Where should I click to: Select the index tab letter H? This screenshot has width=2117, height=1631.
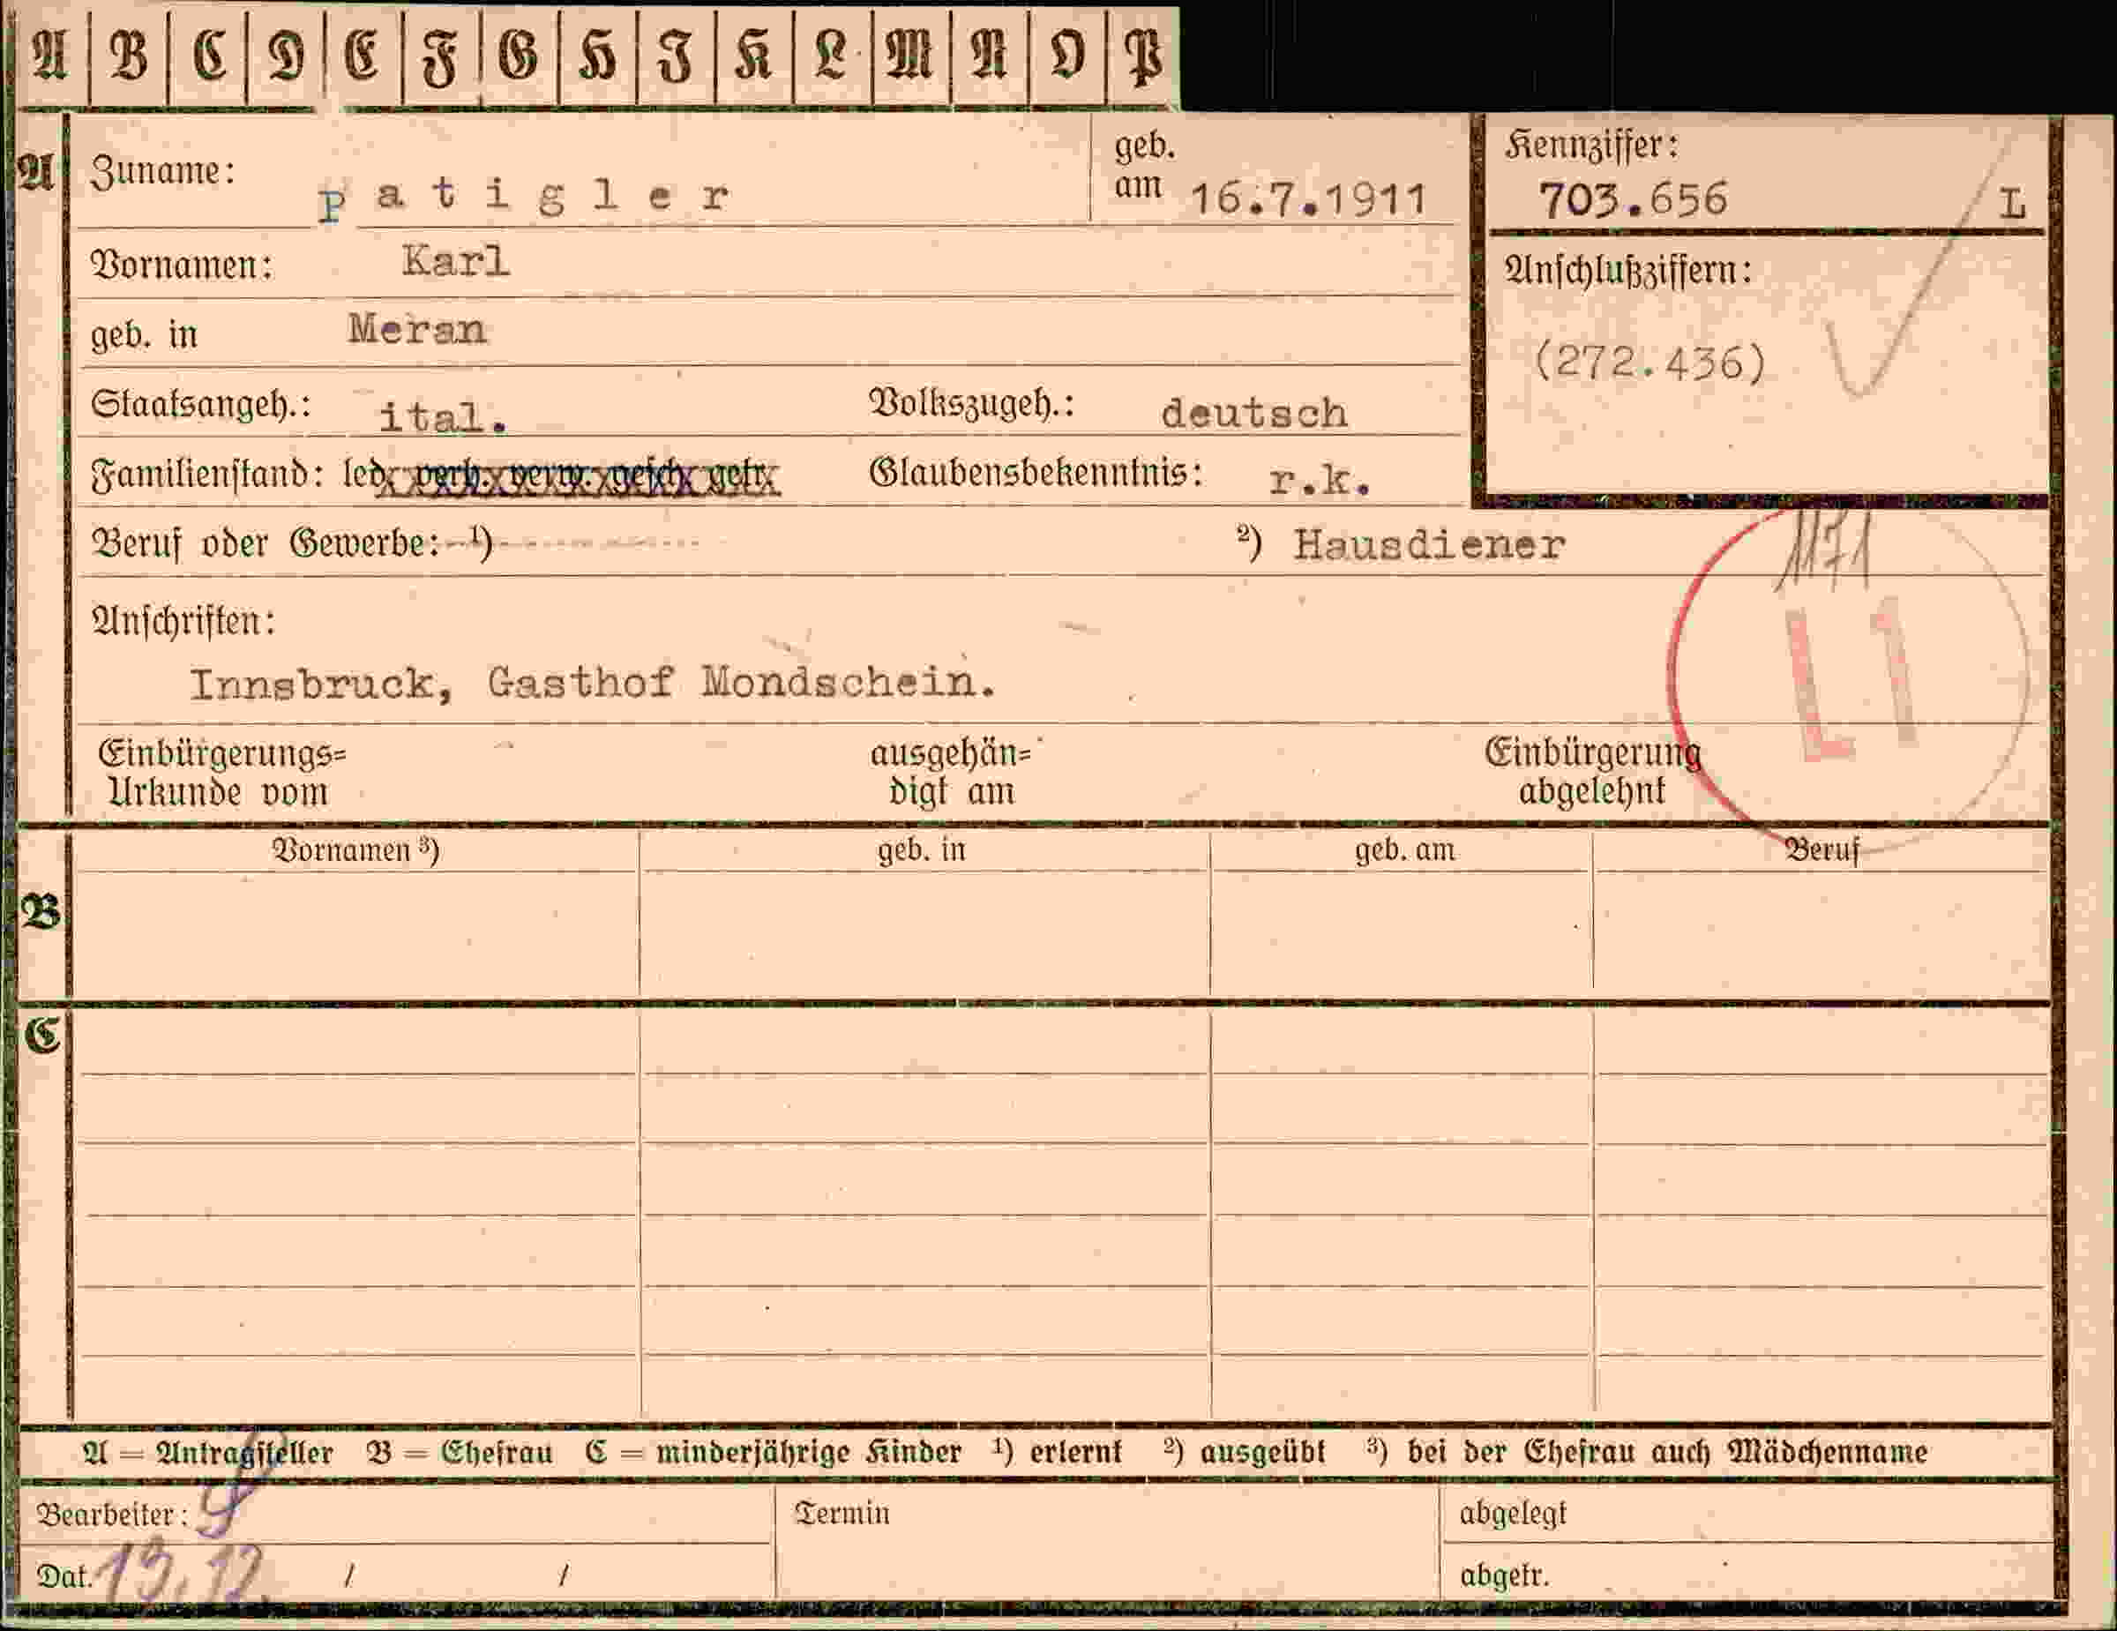point(597,56)
